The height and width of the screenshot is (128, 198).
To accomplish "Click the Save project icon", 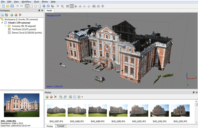I will coord(13,6).
